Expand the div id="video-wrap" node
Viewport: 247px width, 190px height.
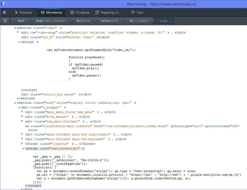18,32
